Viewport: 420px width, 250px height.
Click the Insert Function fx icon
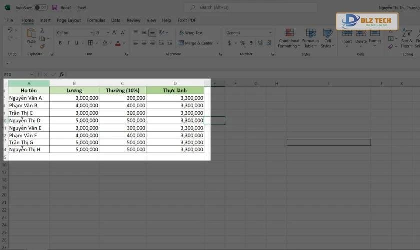61,74
